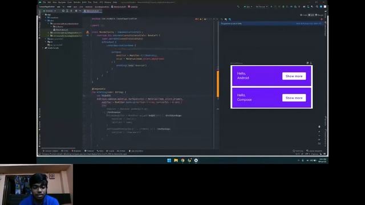This screenshot has width=365, height=205.
Task: Click the zoom in plus icon in preview
Action: click(x=319, y=132)
